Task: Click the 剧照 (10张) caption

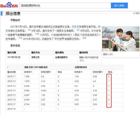Action: point(108,54)
